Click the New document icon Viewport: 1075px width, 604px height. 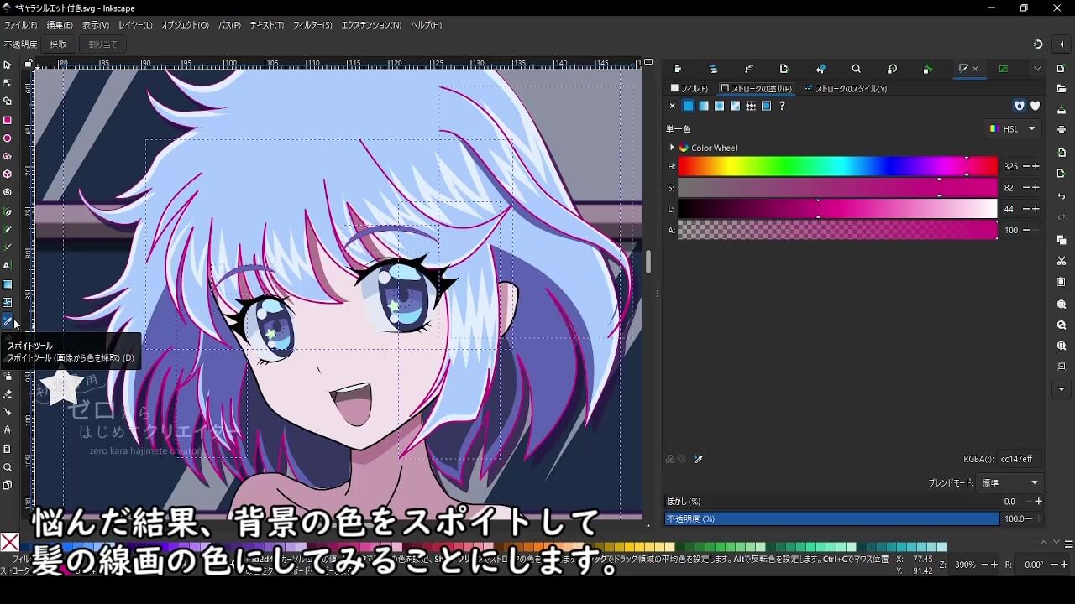(1062, 68)
